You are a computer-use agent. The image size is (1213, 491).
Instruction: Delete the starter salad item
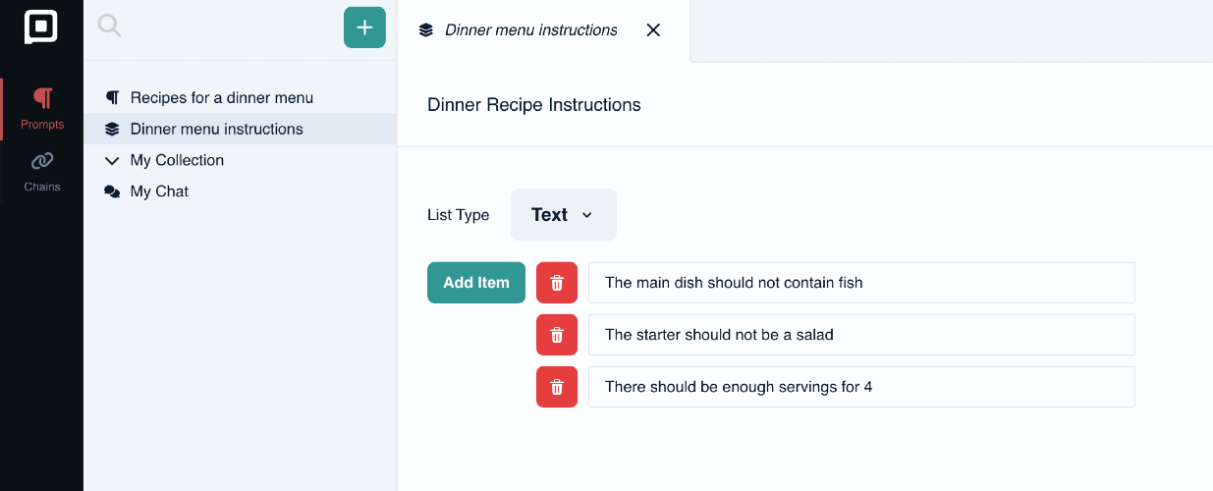557,335
